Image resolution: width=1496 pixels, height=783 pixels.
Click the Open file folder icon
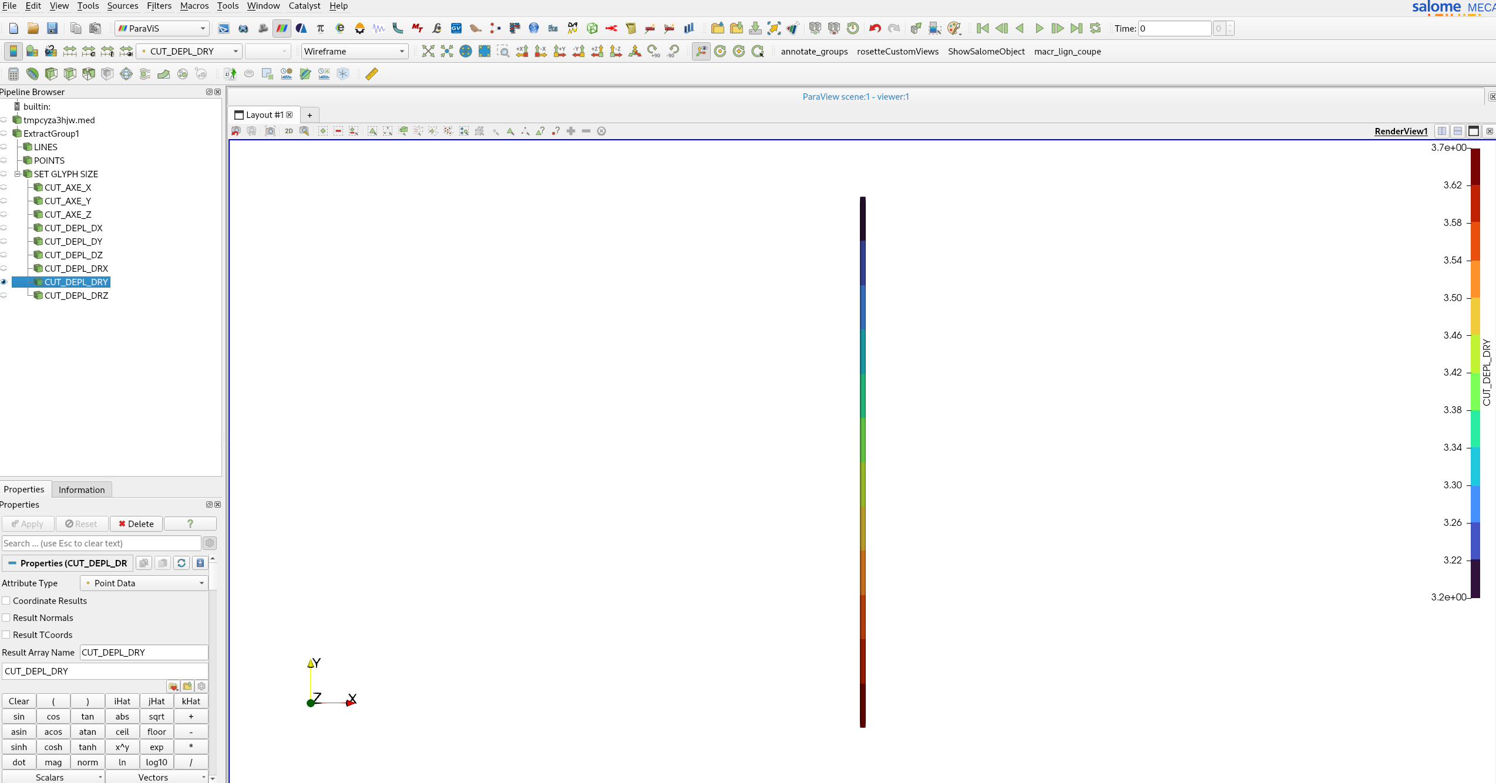coord(33,28)
